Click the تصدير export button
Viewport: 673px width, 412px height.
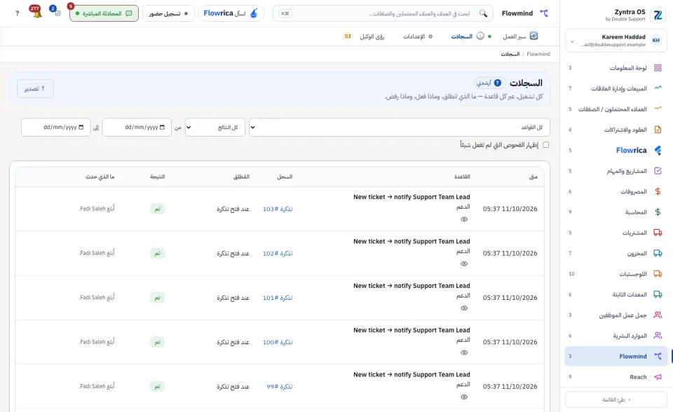(35, 88)
